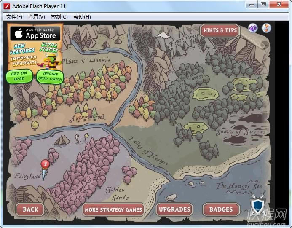Screen dimensions: 292x228
Task: Maximize the Flash Player window
Action: [x=263, y=5]
